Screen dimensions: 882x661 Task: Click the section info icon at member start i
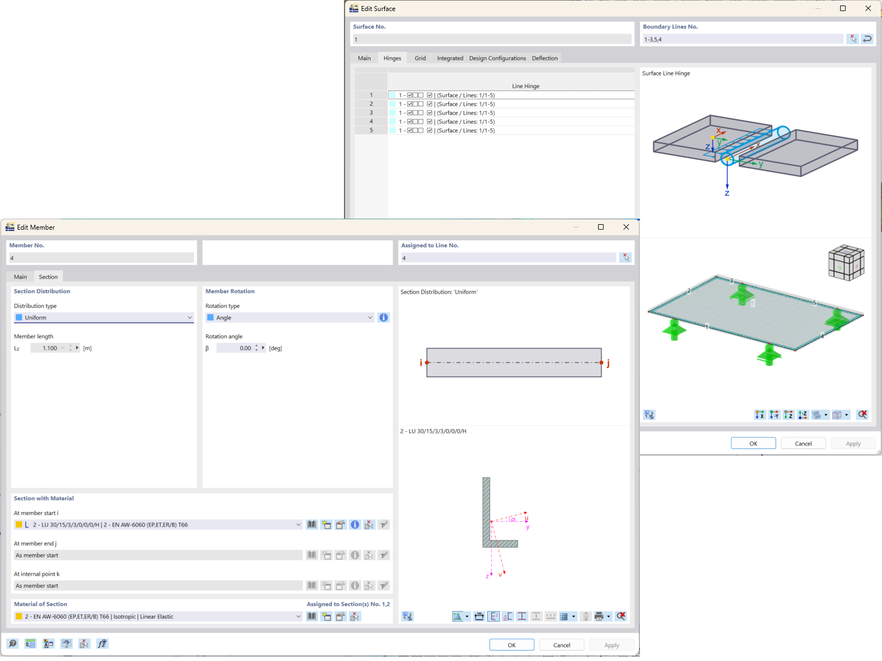(x=354, y=524)
